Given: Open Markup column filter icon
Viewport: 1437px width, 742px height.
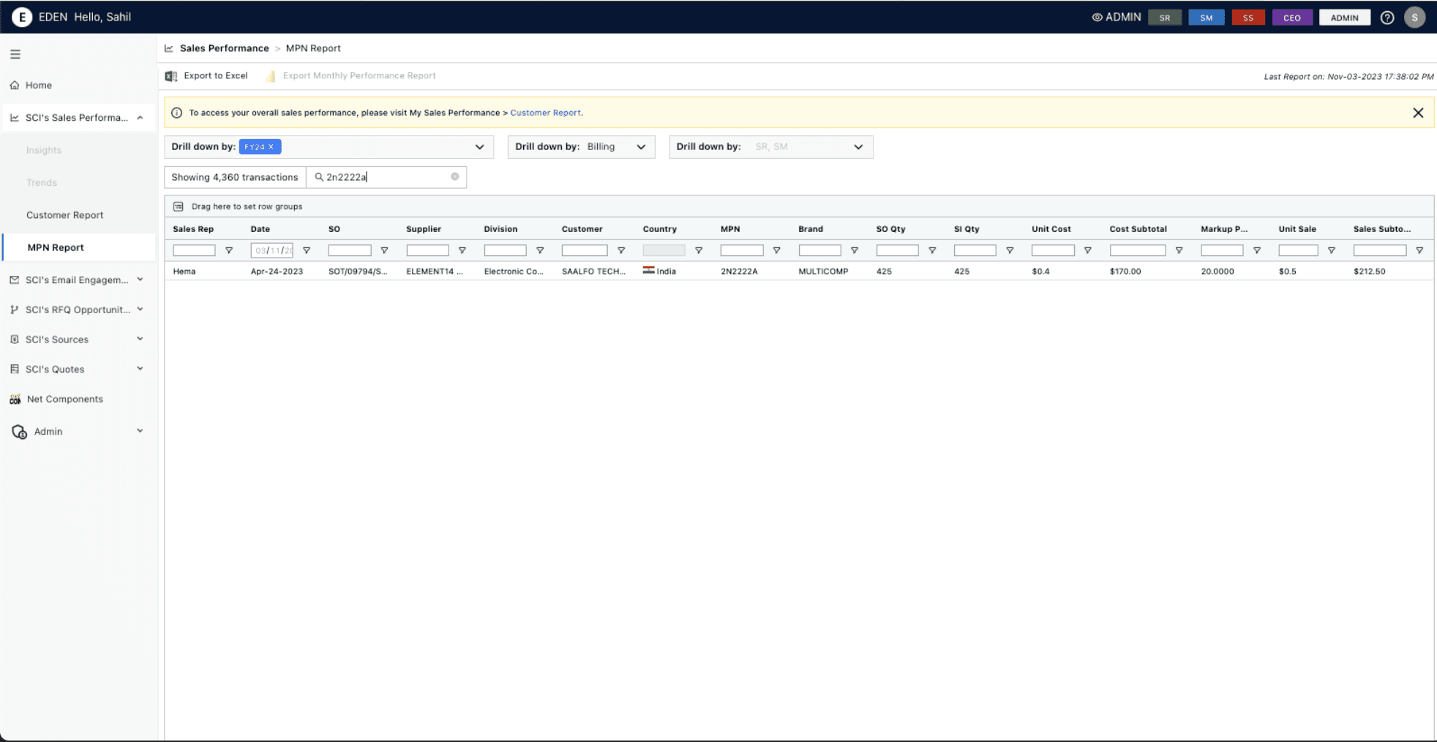Looking at the screenshot, I should click(x=1257, y=250).
